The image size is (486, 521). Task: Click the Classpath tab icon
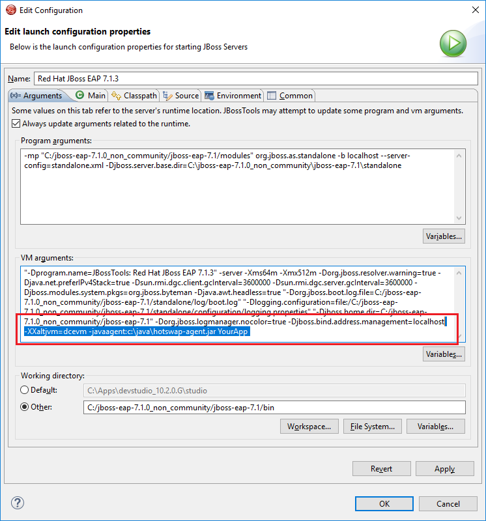116,96
